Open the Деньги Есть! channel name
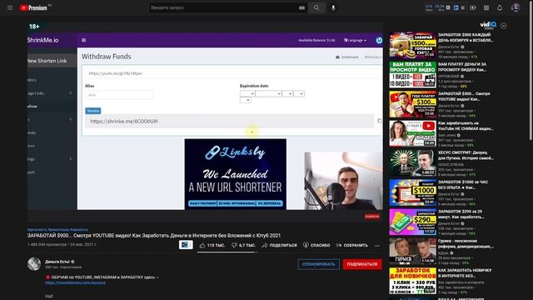Screen dimensions: 533x300 coord(57,262)
